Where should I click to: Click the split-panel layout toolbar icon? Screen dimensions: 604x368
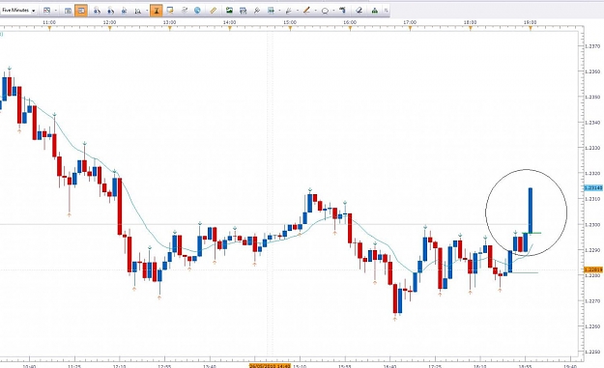pyautogui.click(x=68, y=11)
